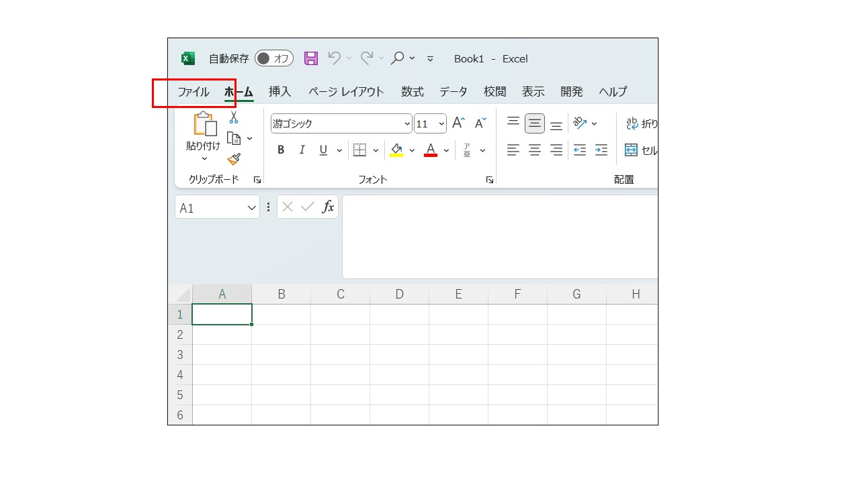Click the Select All corner triangle
Screen dimensions: 860x483
tap(183, 295)
